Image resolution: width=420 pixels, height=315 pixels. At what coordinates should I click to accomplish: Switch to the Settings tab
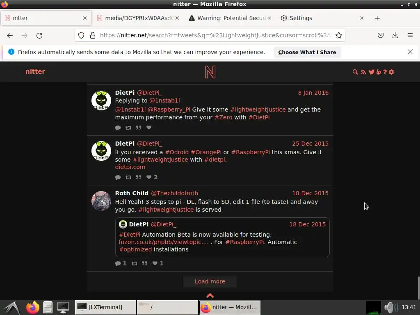322,18
